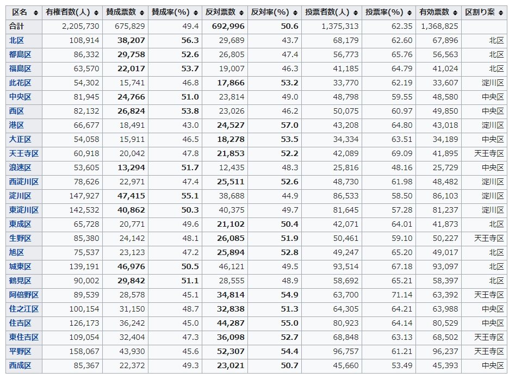Open the 都島区 ward link
515x379 pixels.
tap(20, 54)
